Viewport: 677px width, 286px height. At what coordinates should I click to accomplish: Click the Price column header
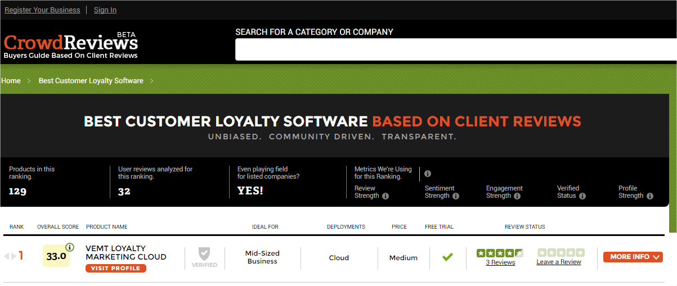[x=400, y=227]
